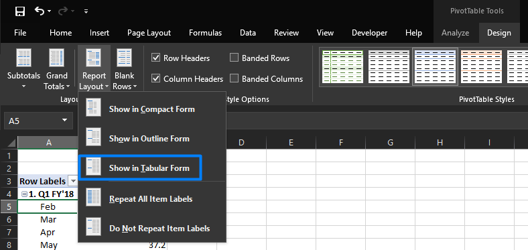
Task: Open the Blank Rows dropdown
Action: tap(125, 69)
